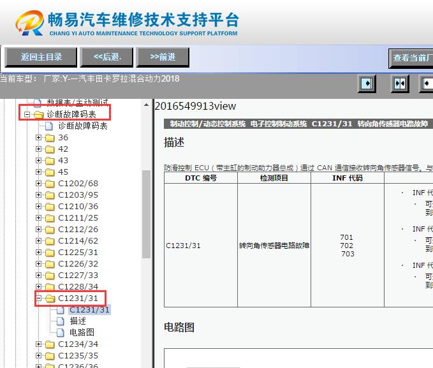The height and width of the screenshot is (368, 433).
Task: Go back with <<后退 button
Action: (x=106, y=57)
